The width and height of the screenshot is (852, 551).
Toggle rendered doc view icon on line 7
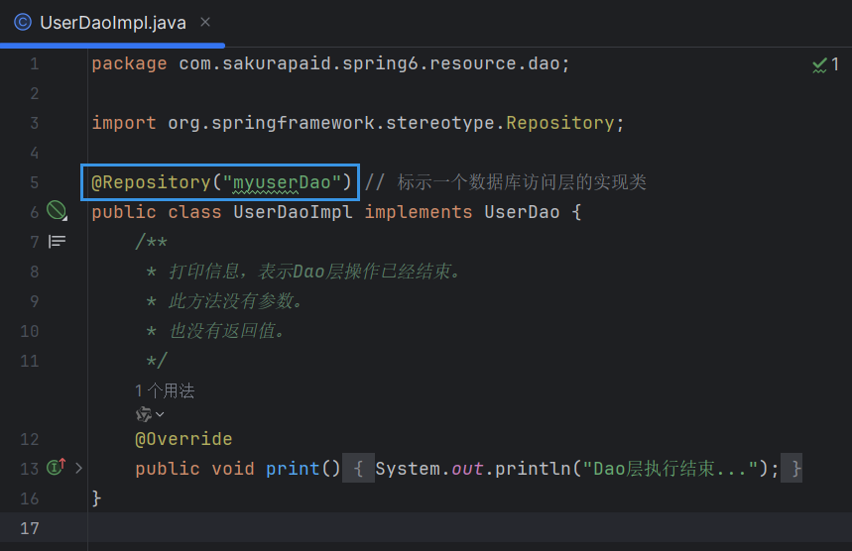click(57, 241)
